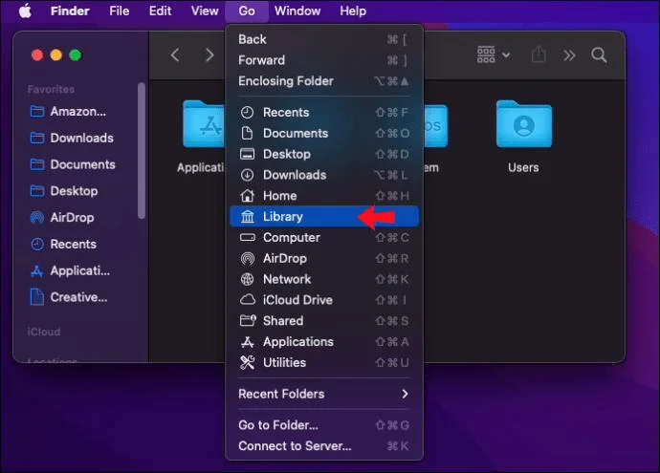Click the AirDrop icon in Go menu

(x=248, y=258)
